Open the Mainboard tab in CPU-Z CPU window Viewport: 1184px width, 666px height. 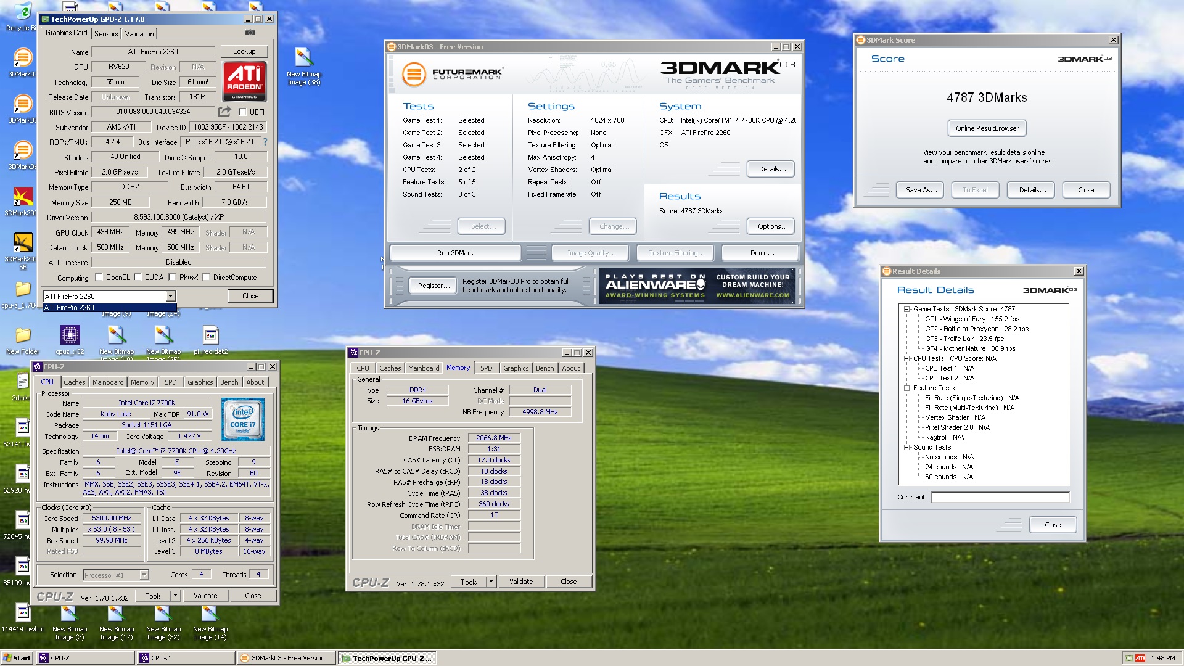(x=108, y=382)
